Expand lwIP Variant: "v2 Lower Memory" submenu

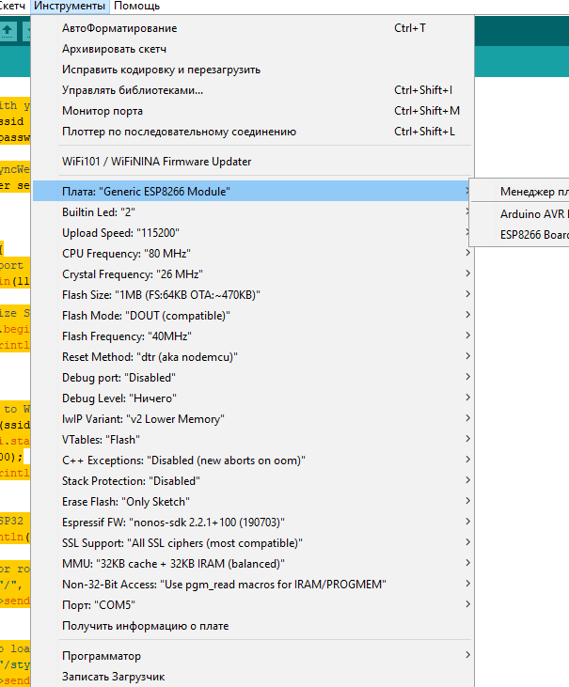pos(253,419)
